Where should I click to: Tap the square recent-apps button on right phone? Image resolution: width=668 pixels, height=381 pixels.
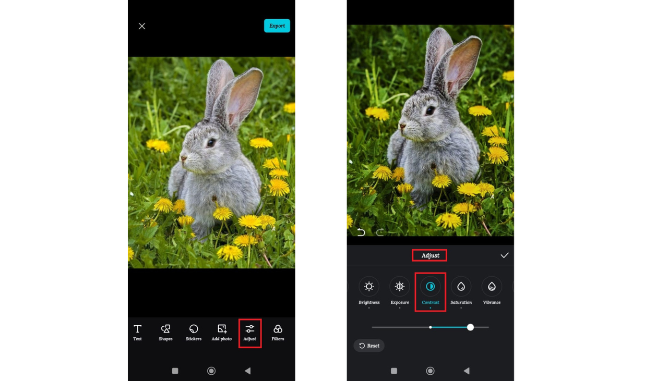pyautogui.click(x=394, y=371)
